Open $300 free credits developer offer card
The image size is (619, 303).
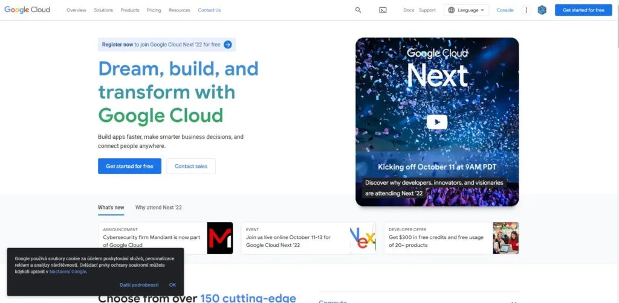[x=451, y=238]
